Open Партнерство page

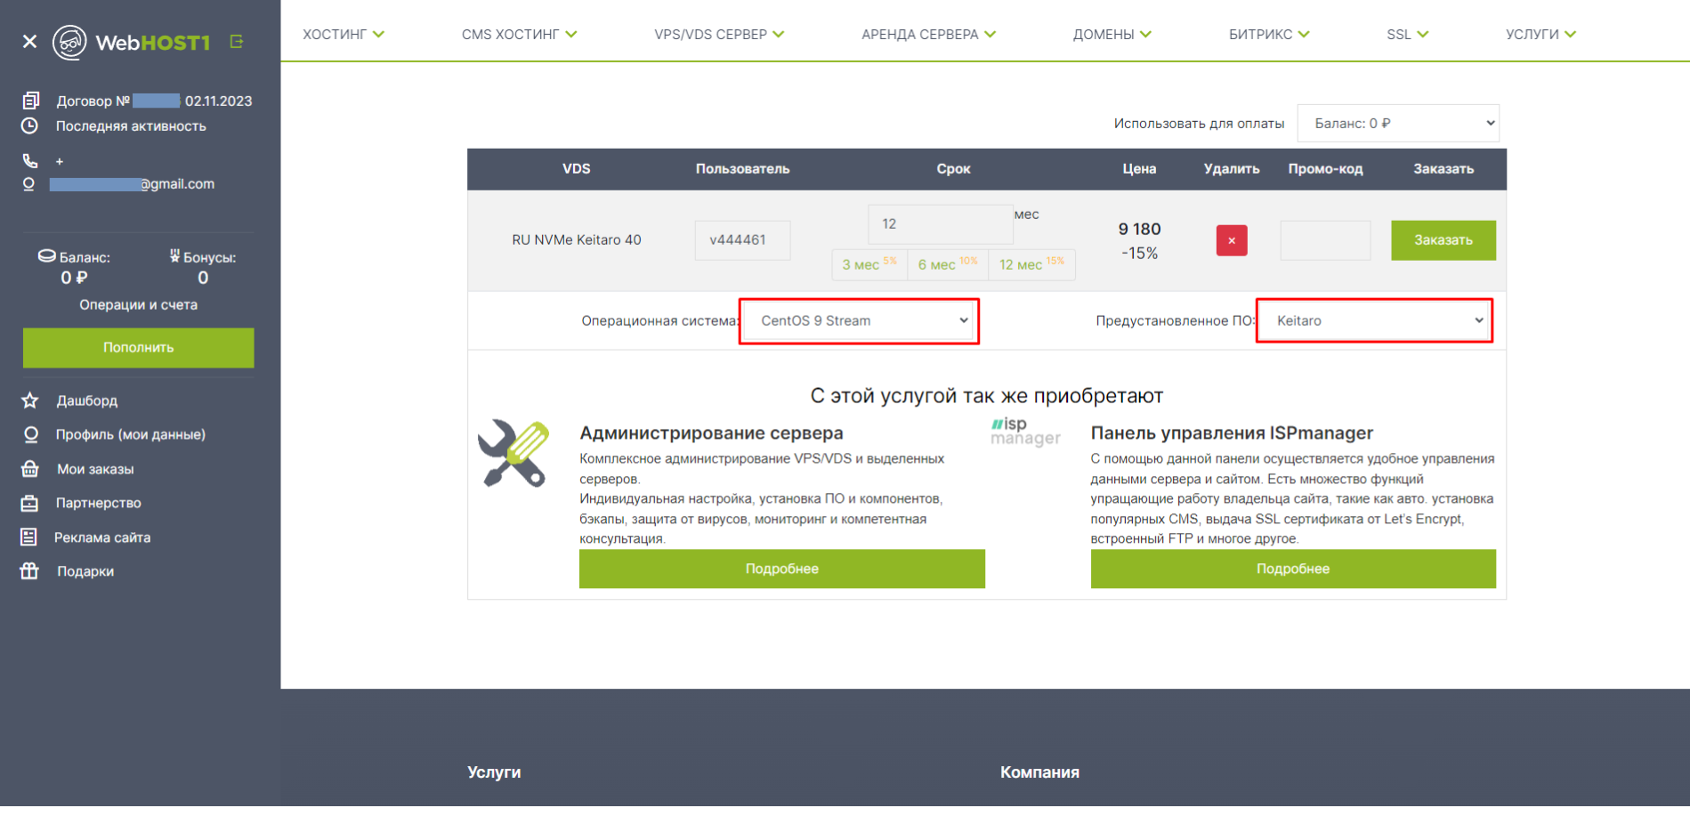coord(99,503)
